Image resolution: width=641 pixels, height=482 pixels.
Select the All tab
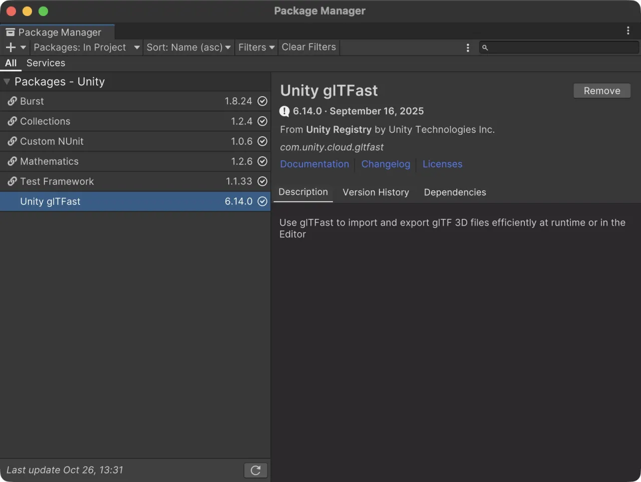[x=11, y=63]
